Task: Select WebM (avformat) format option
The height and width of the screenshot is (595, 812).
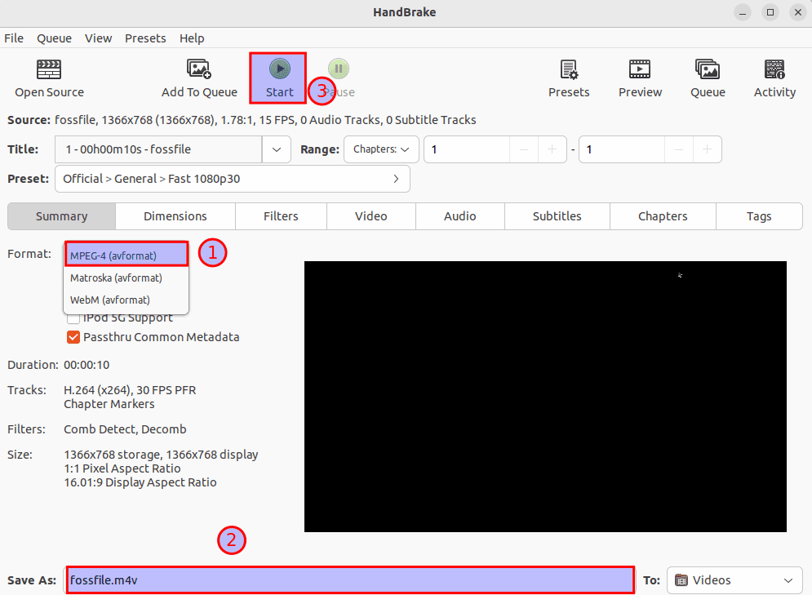Action: point(126,300)
